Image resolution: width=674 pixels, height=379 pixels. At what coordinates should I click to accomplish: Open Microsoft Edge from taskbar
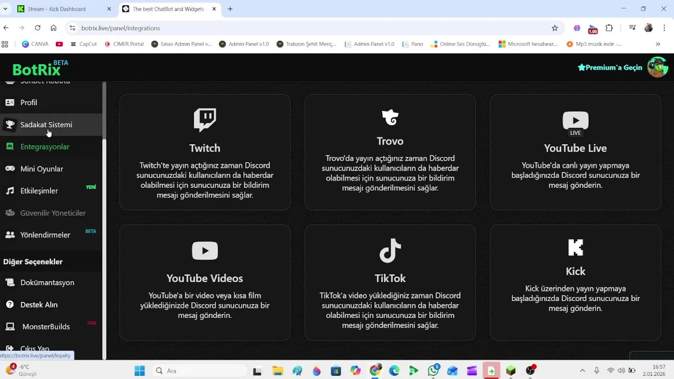point(394,371)
